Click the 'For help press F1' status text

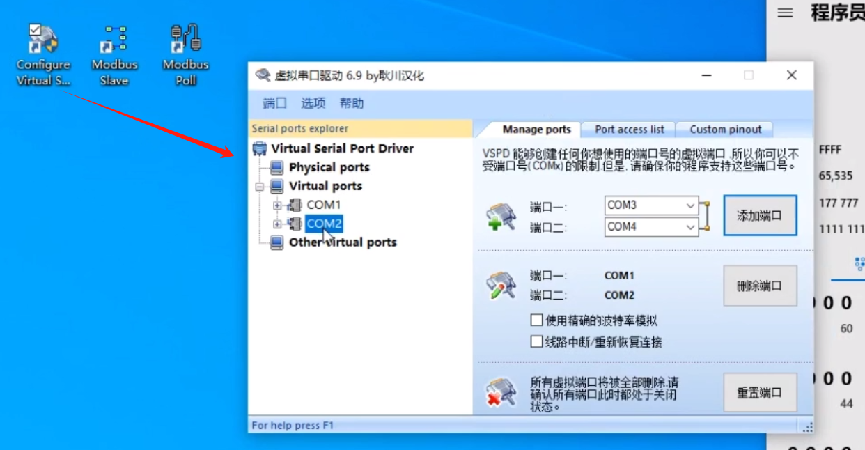[x=293, y=426]
